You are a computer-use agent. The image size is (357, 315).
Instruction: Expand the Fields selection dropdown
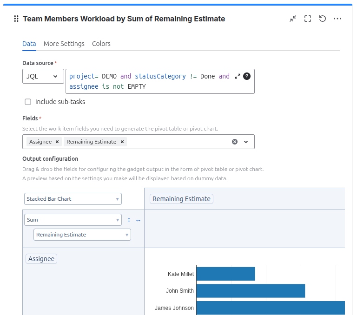pyautogui.click(x=246, y=142)
